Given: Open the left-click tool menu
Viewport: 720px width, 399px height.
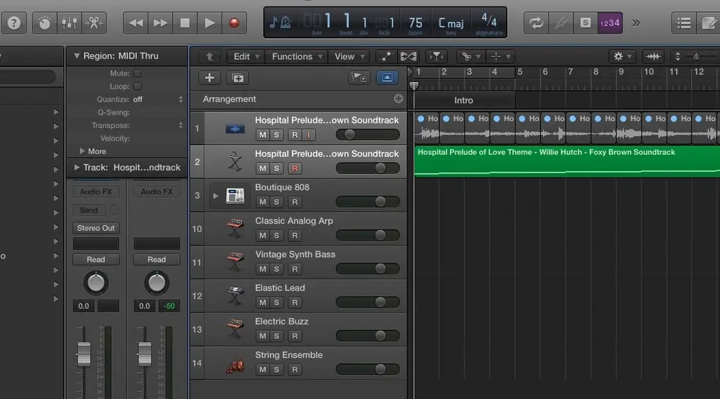Looking at the screenshot, I should pyautogui.click(x=470, y=56).
